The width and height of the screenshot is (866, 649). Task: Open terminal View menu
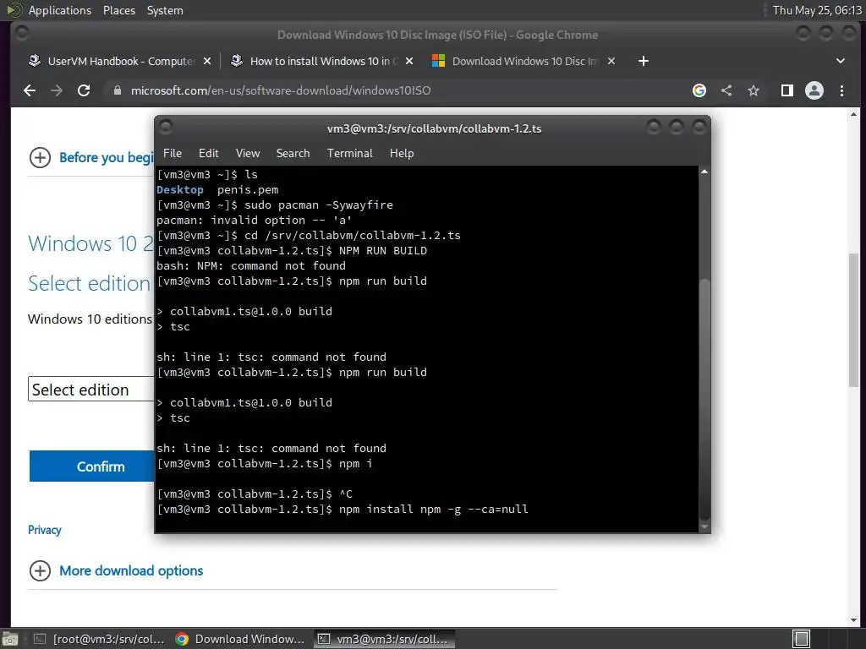click(x=248, y=153)
